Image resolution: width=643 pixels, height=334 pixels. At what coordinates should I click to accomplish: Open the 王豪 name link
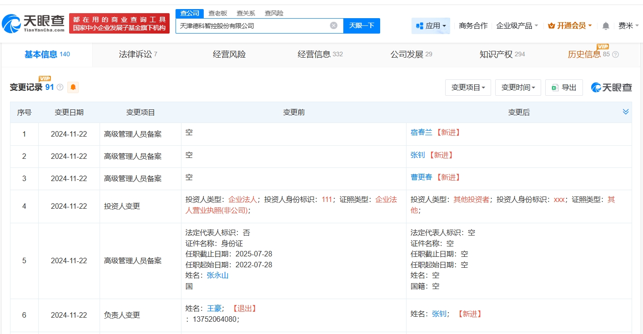pyautogui.click(x=214, y=309)
